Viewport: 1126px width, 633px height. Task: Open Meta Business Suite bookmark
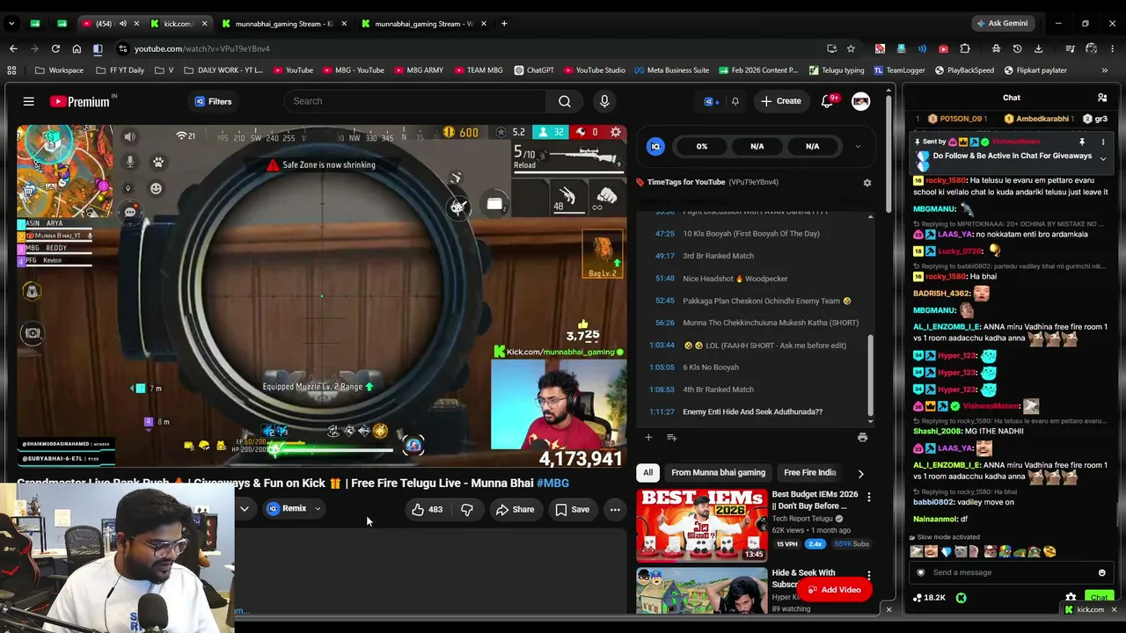click(671, 70)
